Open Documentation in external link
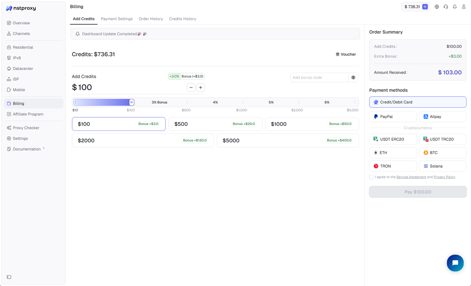 click(26, 149)
